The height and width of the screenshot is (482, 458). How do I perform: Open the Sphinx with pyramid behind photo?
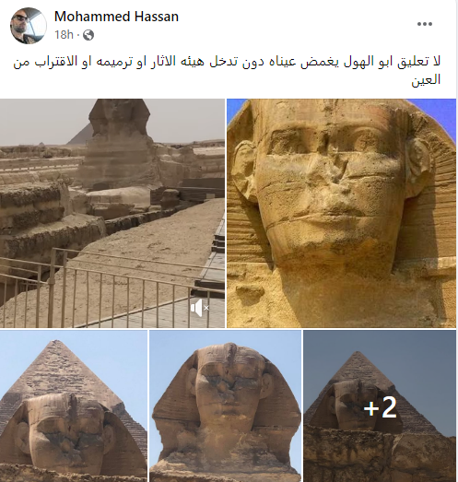74,406
